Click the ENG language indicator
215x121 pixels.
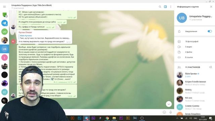(x=196, y=118)
